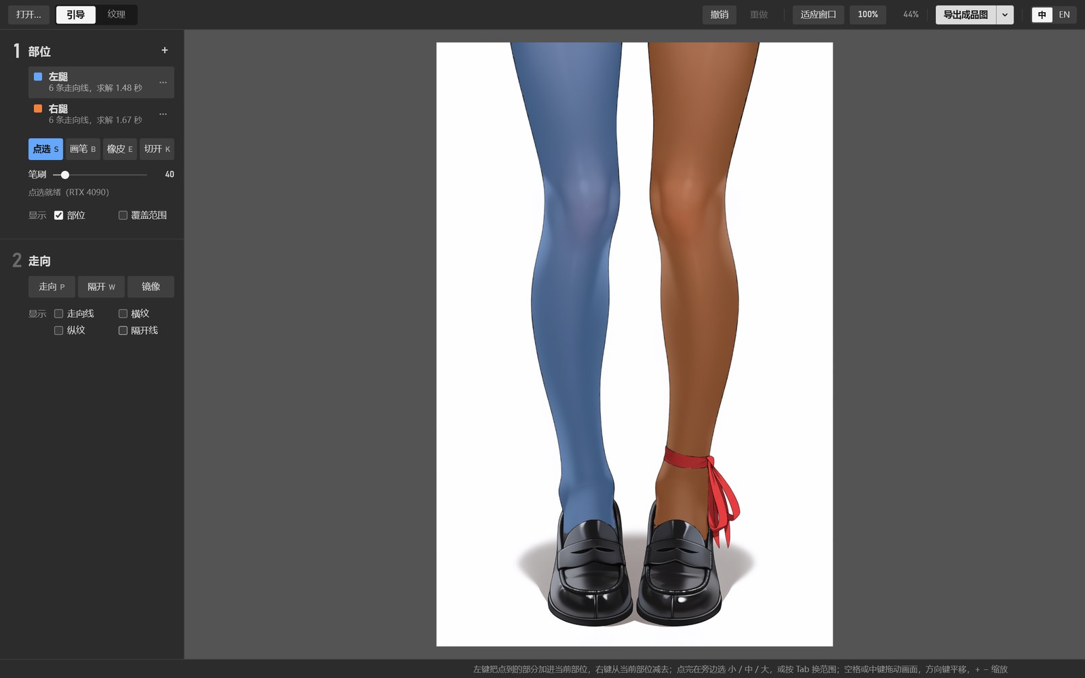Select the 切开 K cut tool

(x=157, y=149)
